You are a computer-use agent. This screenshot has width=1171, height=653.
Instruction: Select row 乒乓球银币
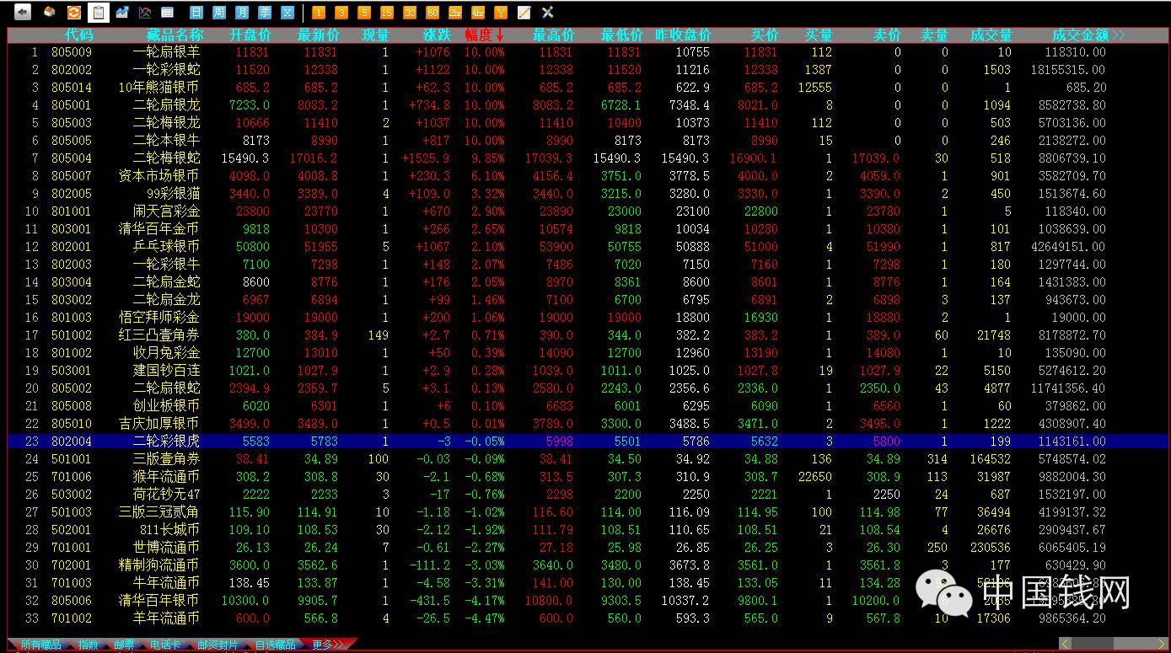click(x=588, y=247)
